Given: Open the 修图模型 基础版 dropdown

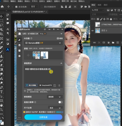Looking at the screenshot, I should 55,97.
